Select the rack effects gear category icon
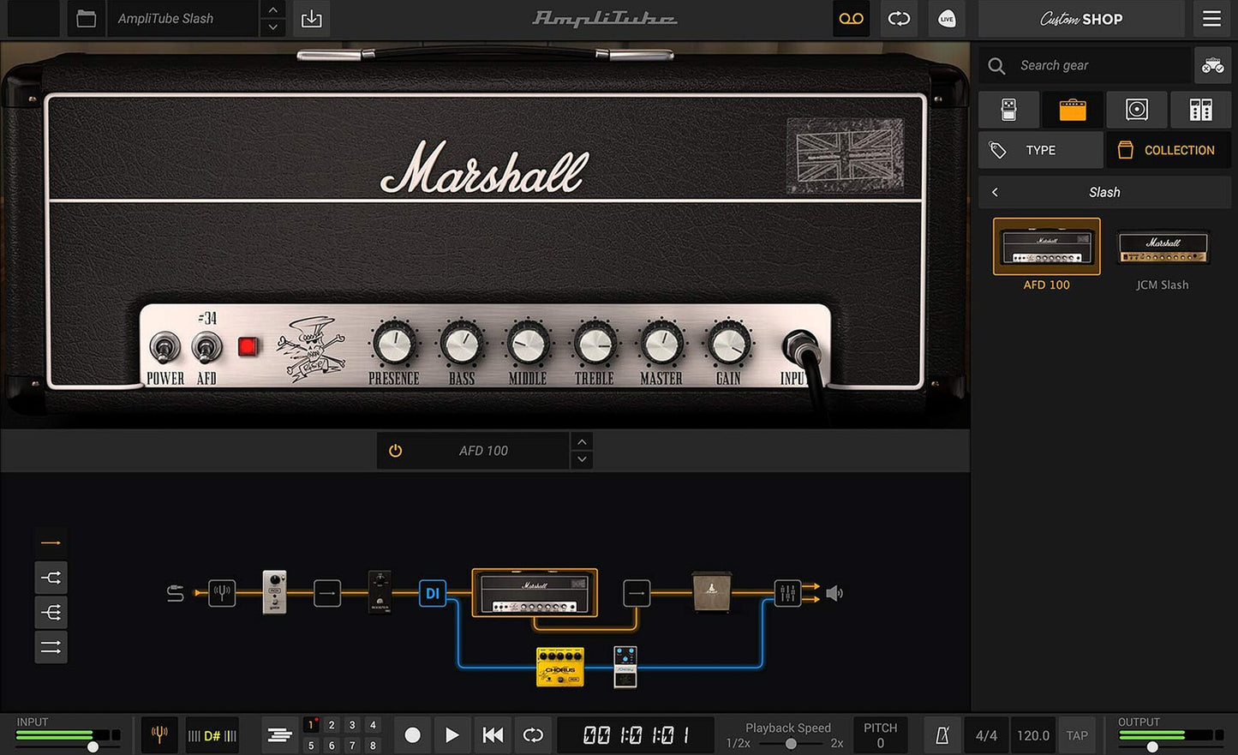The height and width of the screenshot is (755, 1238). (1200, 109)
